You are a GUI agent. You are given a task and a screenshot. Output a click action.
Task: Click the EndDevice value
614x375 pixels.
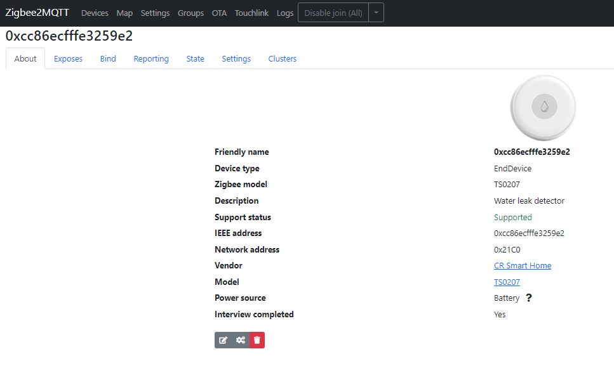pyautogui.click(x=512, y=169)
